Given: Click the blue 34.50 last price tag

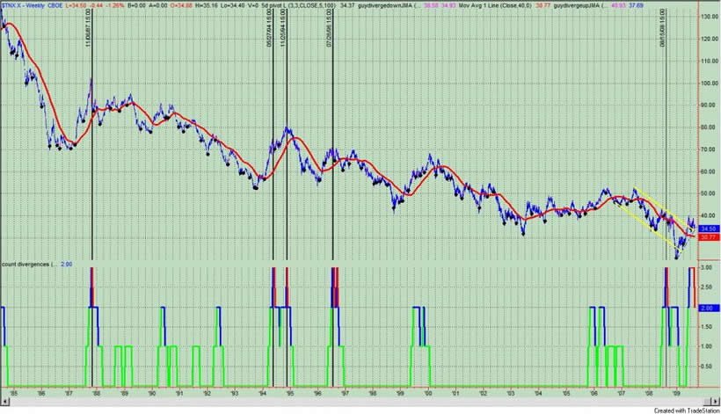Looking at the screenshot, I should [x=708, y=228].
